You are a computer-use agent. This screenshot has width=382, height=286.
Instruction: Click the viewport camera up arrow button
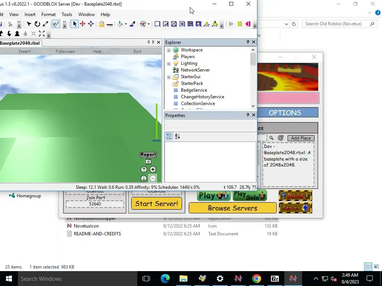point(144,169)
